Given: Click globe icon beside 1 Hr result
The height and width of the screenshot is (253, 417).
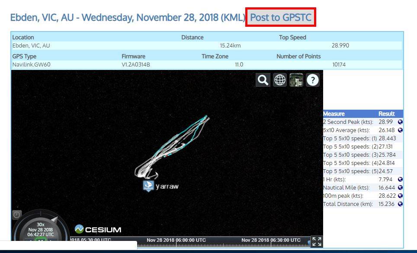Looking at the screenshot, I should pyautogui.click(x=400, y=180).
